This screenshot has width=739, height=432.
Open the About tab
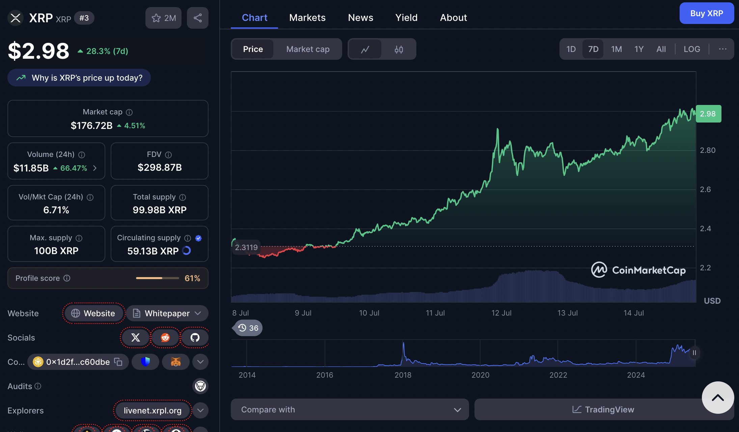click(454, 18)
